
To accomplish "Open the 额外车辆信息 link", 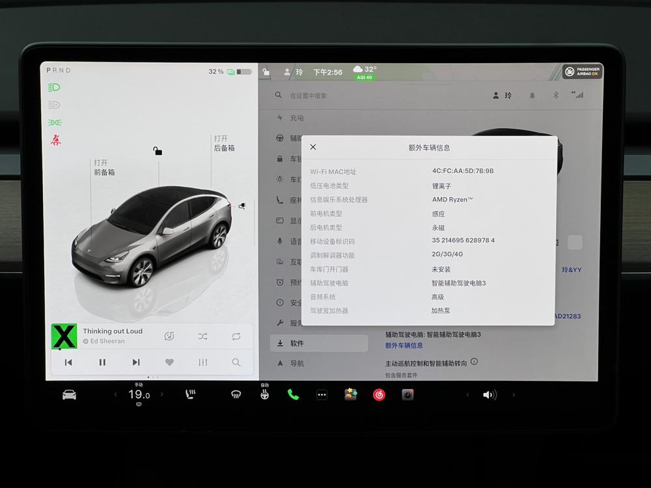I will (404, 346).
